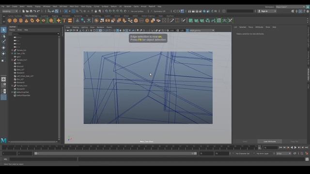Toggle Snap to Points magnet icon
This screenshot has width=310, height=174.
[x=114, y=11]
